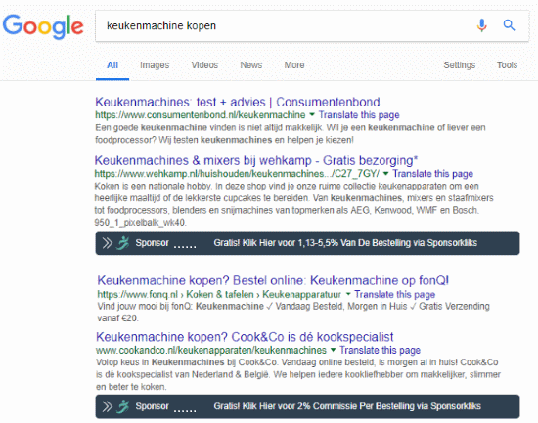Click the fonQ result description text
Image resolution: width=538 pixels, height=423 pixels.
pos(293,313)
